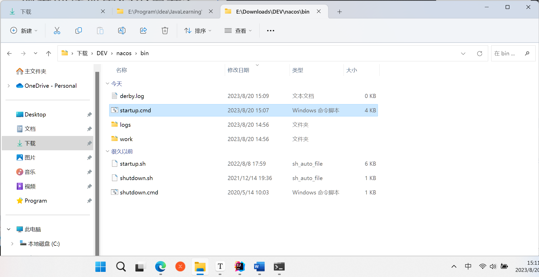Collapse the 今天 file group
This screenshot has width=539, height=277.
(107, 84)
